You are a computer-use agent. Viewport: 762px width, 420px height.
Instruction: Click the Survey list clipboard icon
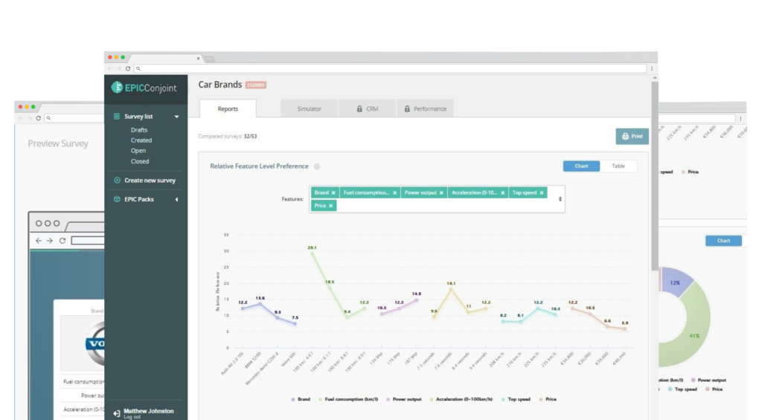[117, 117]
